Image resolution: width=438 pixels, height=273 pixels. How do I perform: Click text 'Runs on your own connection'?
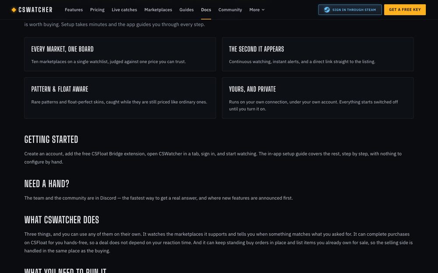click(258, 102)
